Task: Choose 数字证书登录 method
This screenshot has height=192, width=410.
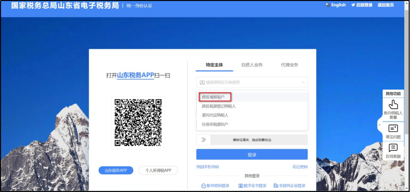Action: click(255, 186)
